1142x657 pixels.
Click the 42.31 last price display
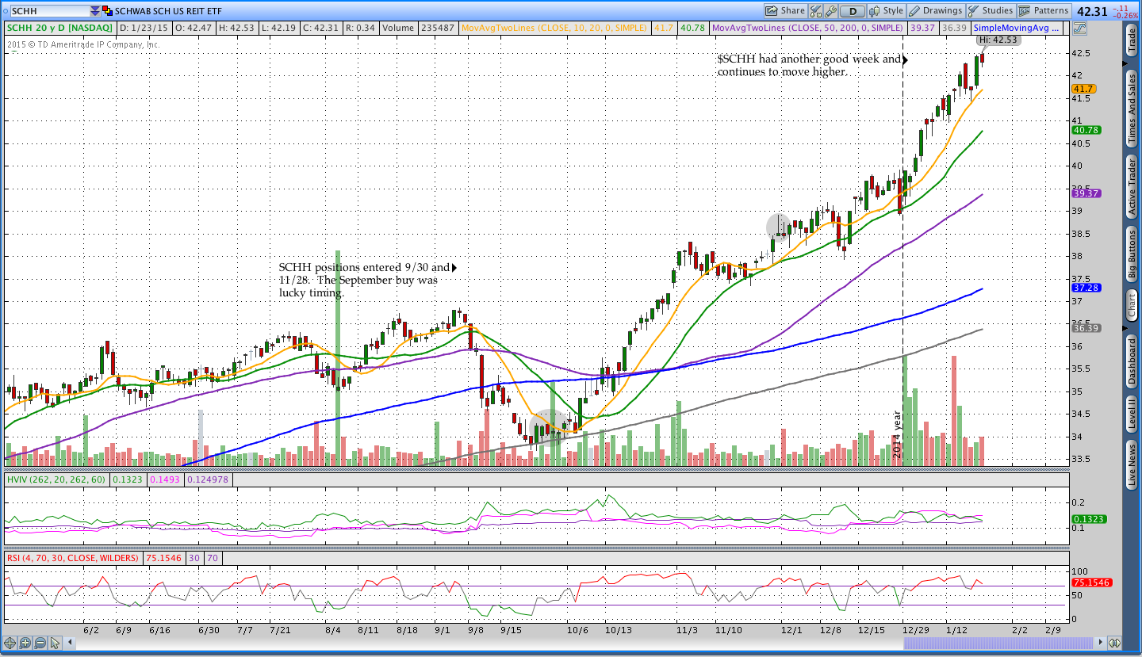click(1091, 11)
